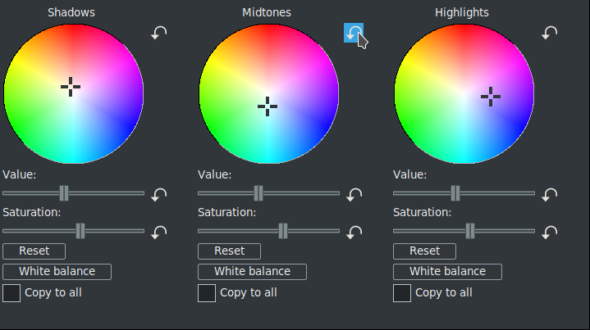The height and width of the screenshot is (330, 590).
Task: Reset the Highlights Saturation slider
Action: pos(550,232)
